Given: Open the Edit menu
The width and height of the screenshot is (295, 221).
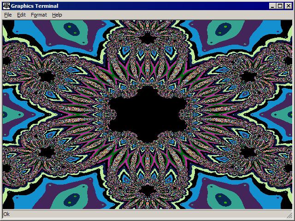Looking at the screenshot, I should pos(21,15).
